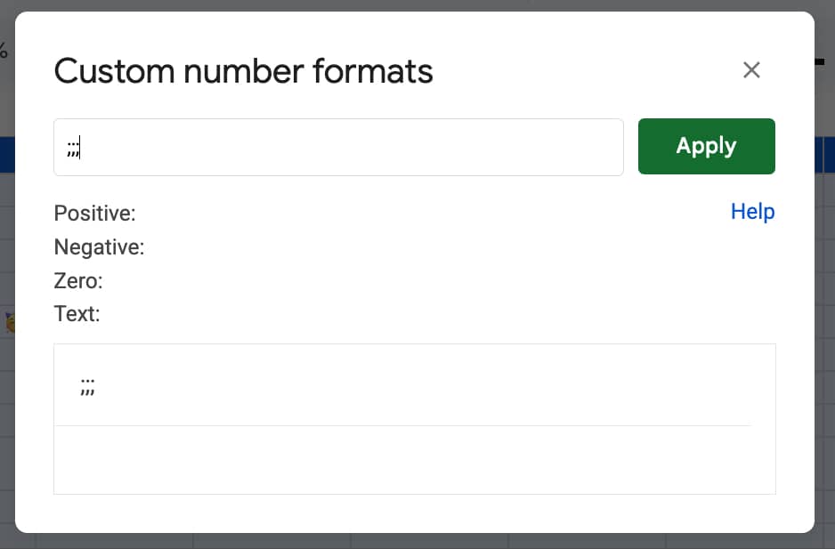Image resolution: width=835 pixels, height=549 pixels.
Task: Click the Zero: preview label
Action: coord(78,281)
